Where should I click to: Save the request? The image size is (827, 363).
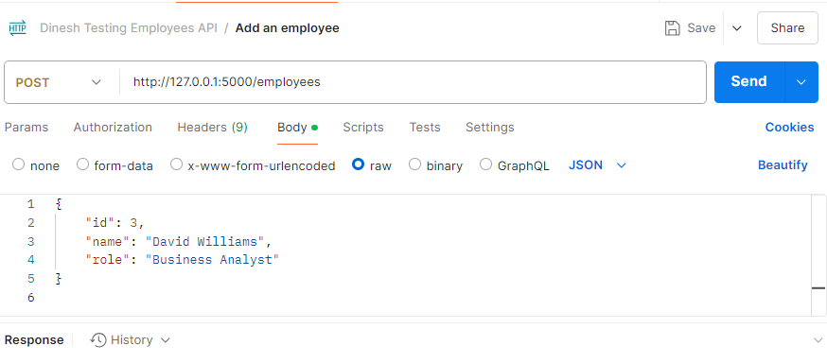coord(691,28)
